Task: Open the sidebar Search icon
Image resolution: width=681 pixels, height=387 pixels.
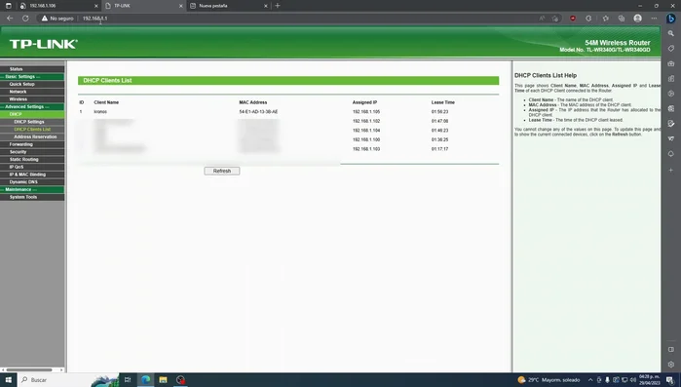Action: coord(671,33)
